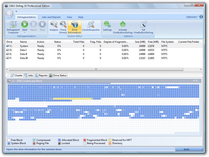Select the 'Data II' name cell
Viewport: 209px width, 157px height.
coord(24,54)
